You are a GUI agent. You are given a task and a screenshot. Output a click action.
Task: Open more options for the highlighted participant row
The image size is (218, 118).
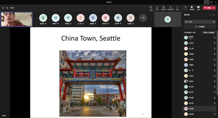tap(214, 109)
